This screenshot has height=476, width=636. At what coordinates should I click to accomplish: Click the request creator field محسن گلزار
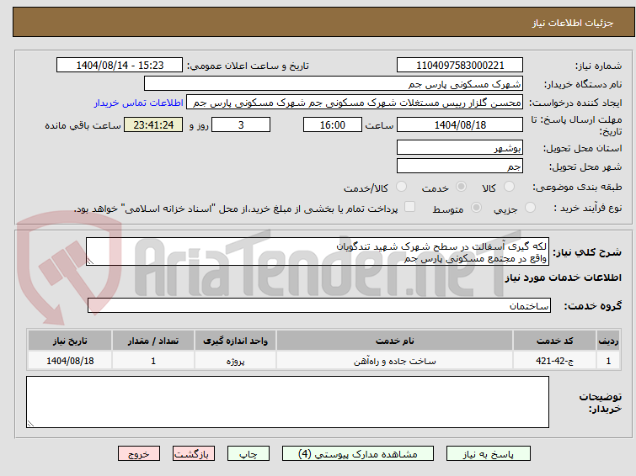355,103
